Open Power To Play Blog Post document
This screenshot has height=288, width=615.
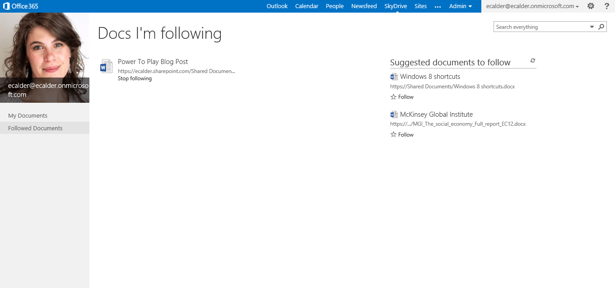[x=153, y=62]
